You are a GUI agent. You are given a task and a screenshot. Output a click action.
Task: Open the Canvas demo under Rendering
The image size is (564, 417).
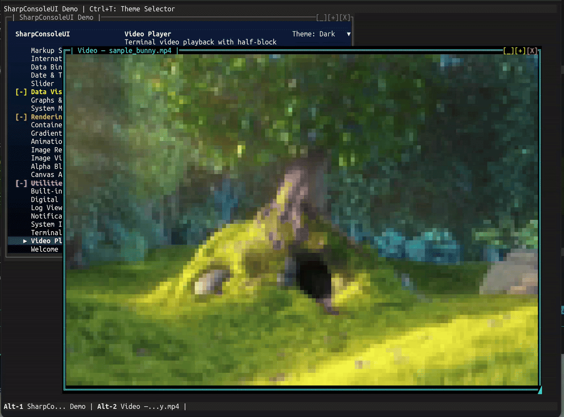click(45, 174)
